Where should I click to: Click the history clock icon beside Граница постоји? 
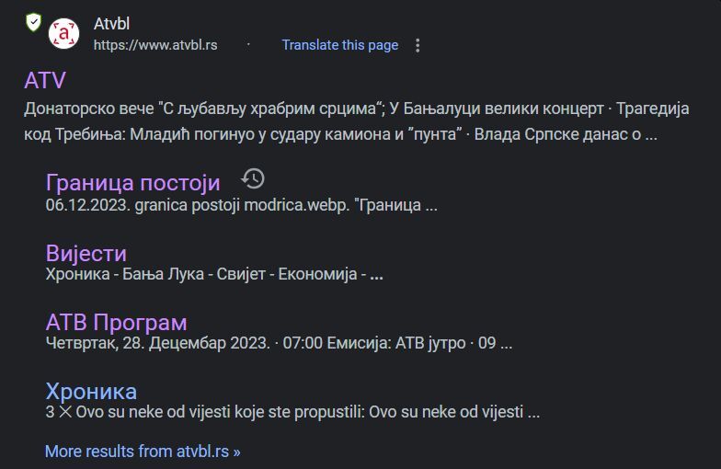(253, 178)
